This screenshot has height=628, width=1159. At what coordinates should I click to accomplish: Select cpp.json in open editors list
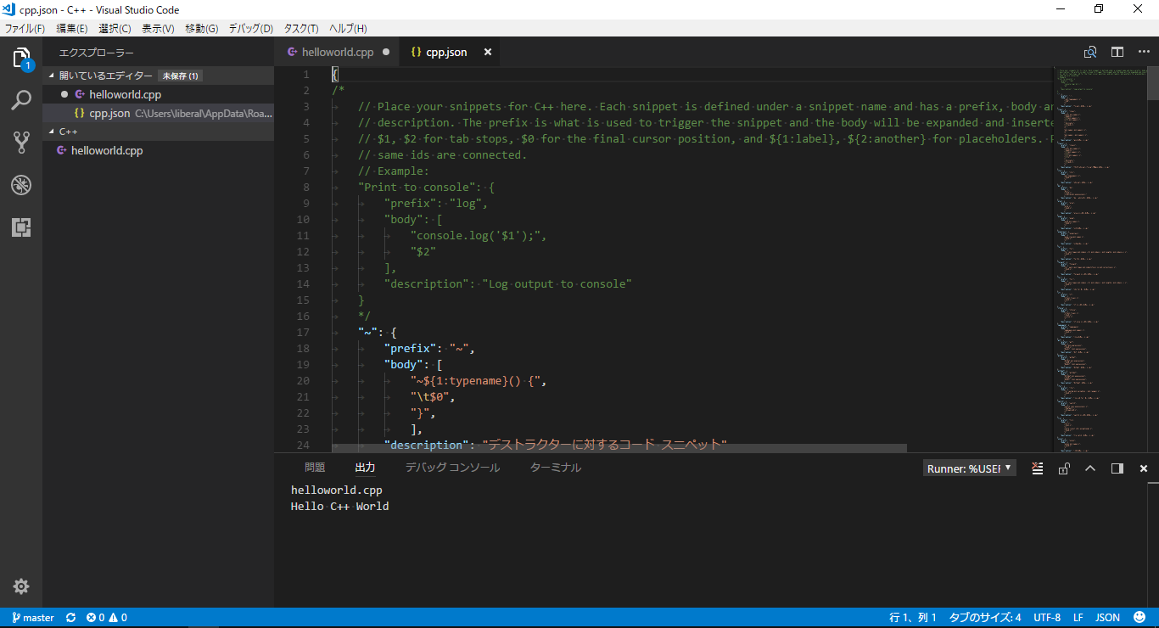[x=159, y=113]
